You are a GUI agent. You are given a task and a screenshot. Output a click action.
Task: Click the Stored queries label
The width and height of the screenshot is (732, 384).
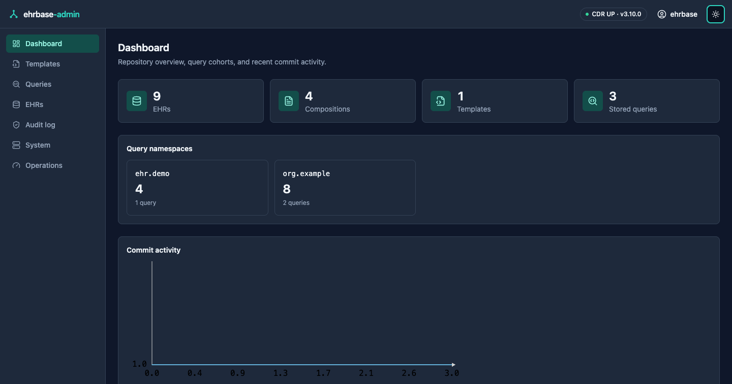[x=633, y=109]
